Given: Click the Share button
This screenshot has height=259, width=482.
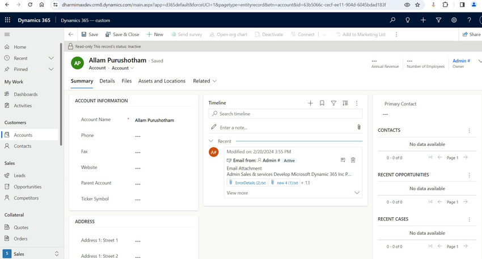Looking at the screenshot, I should tap(472, 34).
